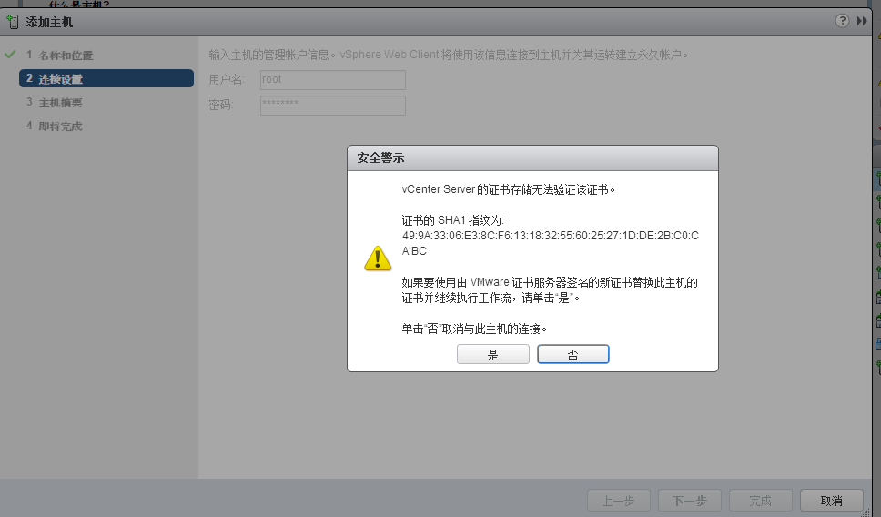Click the 否 button in the security warning

pos(573,354)
